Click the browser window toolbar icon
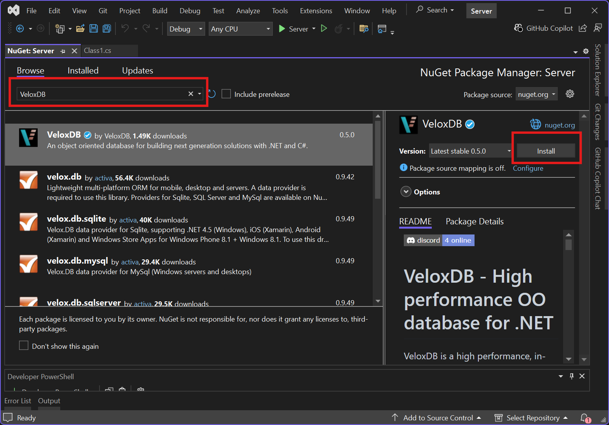Image resolution: width=609 pixels, height=425 pixels. pos(382,29)
